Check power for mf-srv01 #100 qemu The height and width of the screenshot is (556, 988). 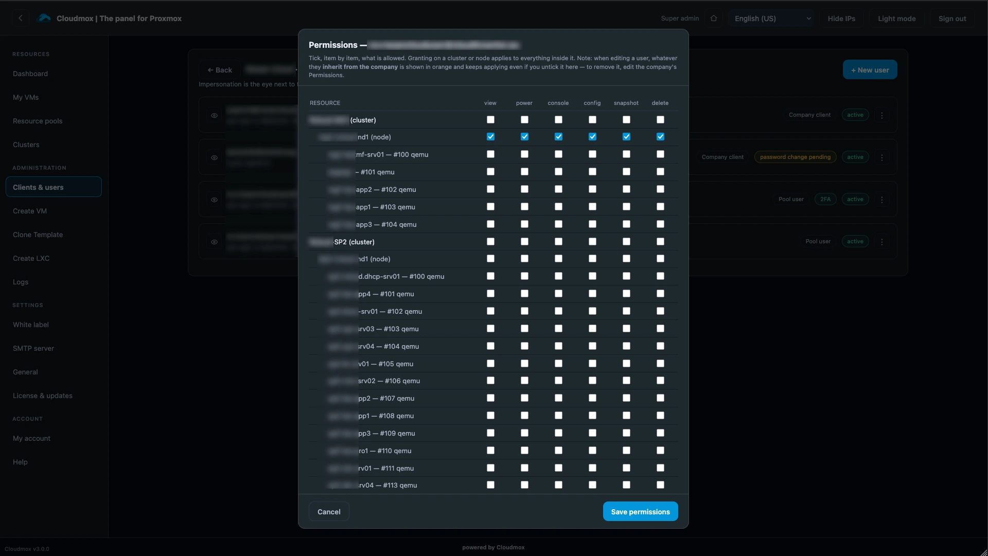(x=524, y=154)
